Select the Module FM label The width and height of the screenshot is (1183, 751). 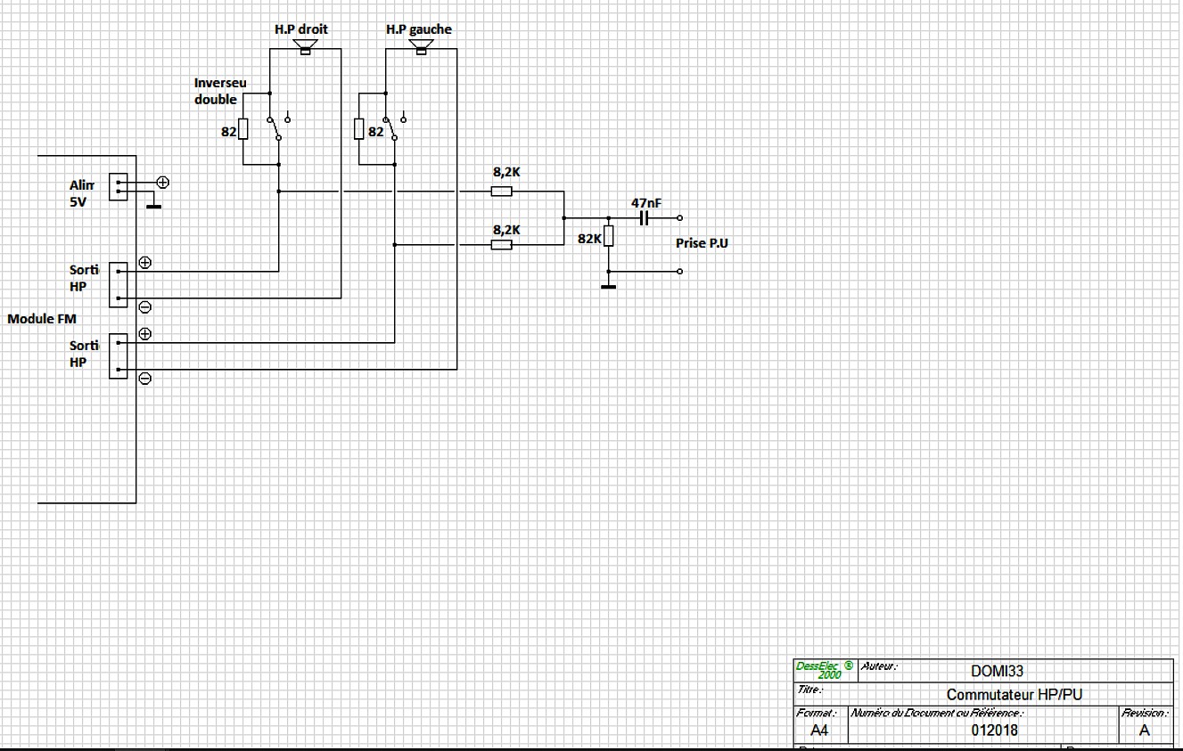(x=42, y=318)
